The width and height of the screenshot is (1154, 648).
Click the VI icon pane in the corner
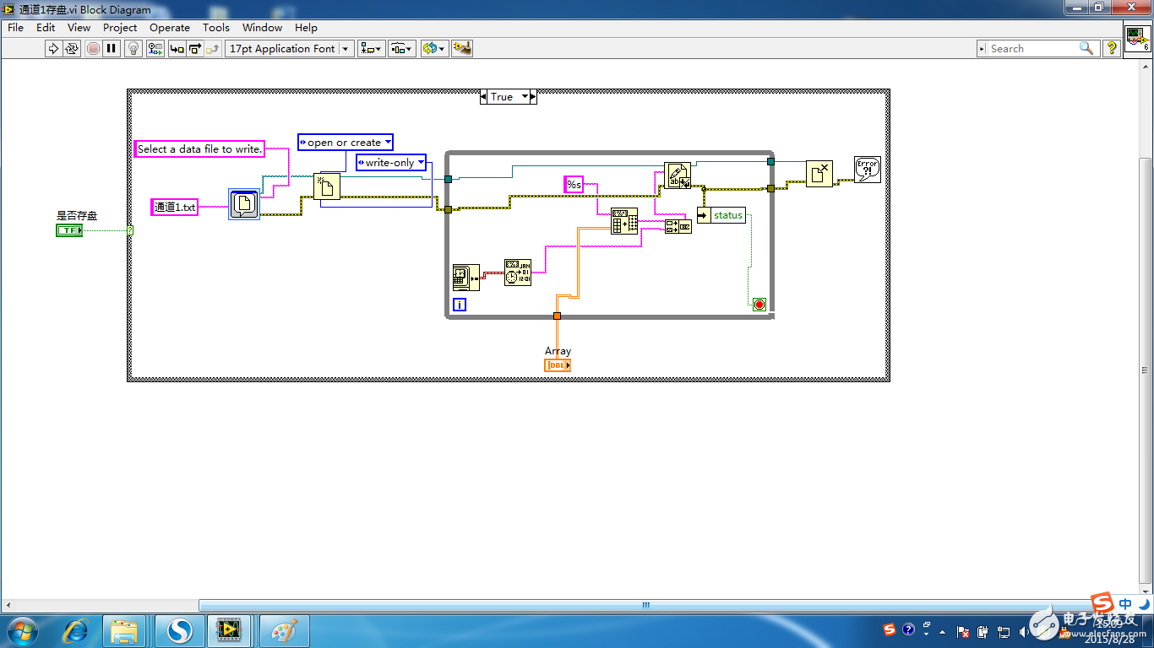tap(1136, 39)
